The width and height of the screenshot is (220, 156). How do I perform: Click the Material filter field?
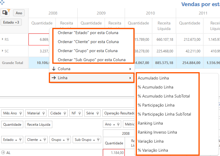pyautogui.click(x=36, y=113)
